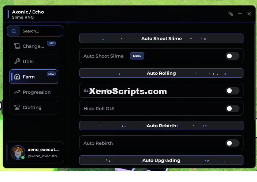
Task: Select the Farm tab
Action: point(34,77)
